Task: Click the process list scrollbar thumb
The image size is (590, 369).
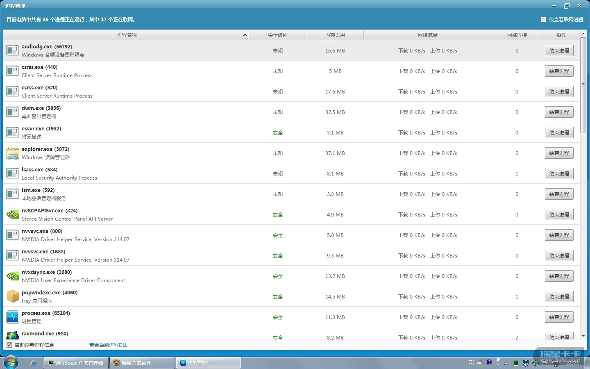Action: coord(583,85)
